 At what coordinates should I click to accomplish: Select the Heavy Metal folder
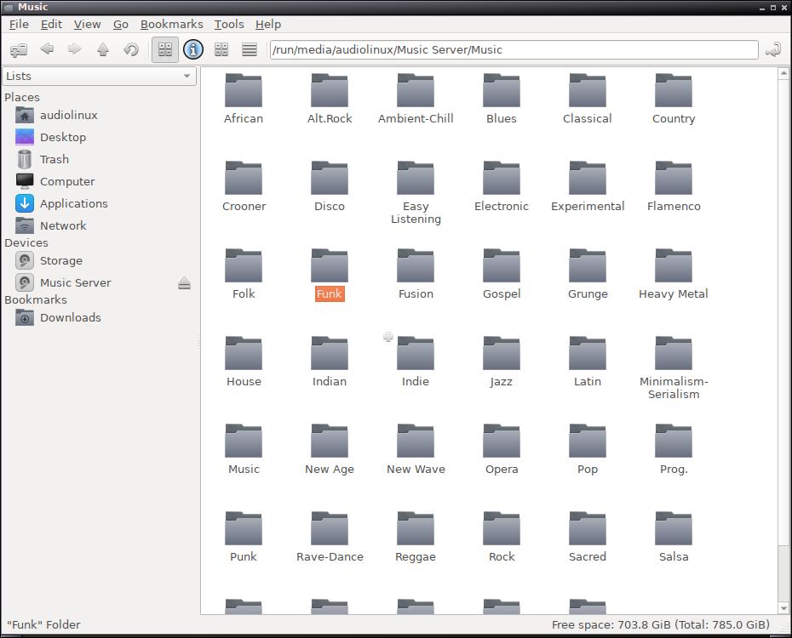674,275
